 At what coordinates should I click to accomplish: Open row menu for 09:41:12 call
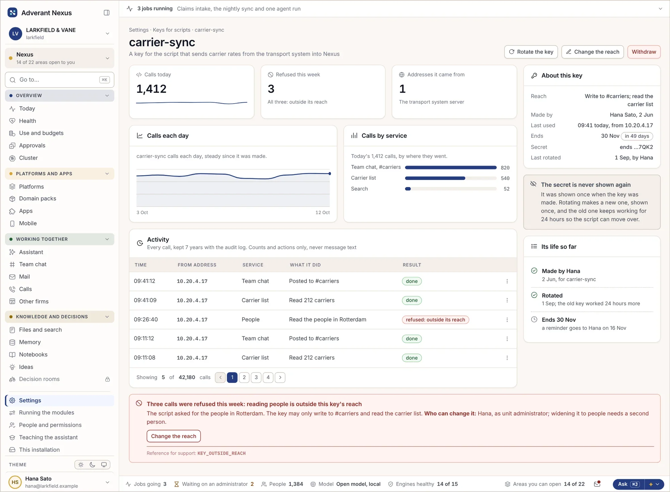point(507,281)
